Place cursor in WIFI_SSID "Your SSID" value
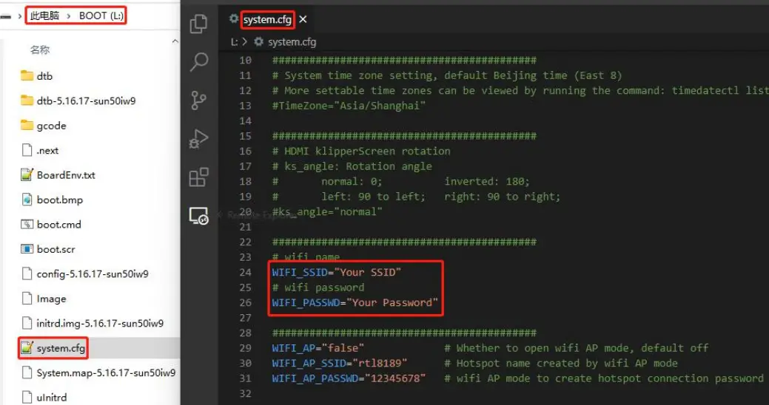Screen dimensions: 769x405 click(367, 272)
